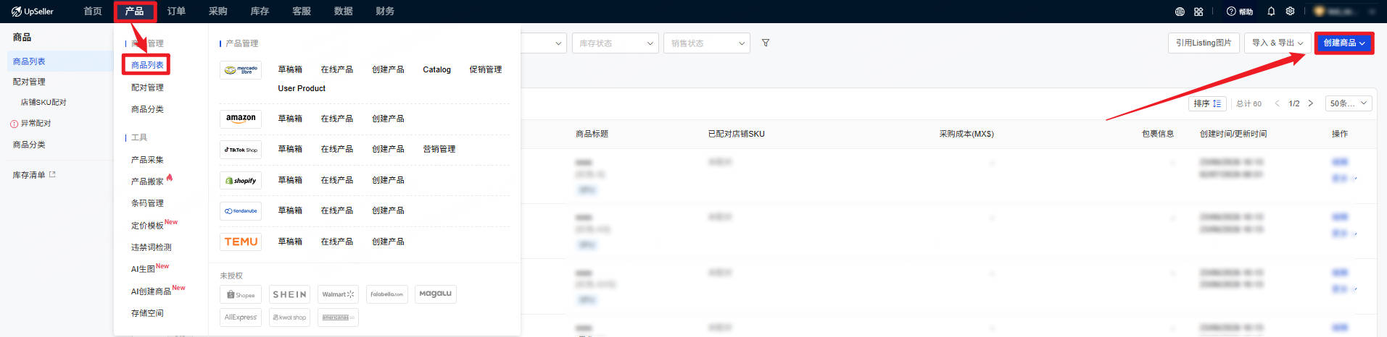
Task: Open 产品采集 tool
Action: click(x=147, y=160)
